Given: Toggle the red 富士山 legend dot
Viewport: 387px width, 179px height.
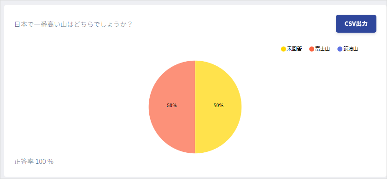Looking at the screenshot, I should (311, 49).
